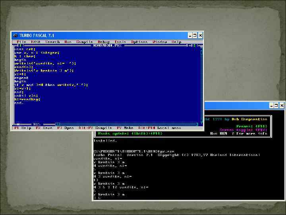The image size is (286, 215).
Task: Click the 'k : char;' declaration line
Action: tap(25, 56)
